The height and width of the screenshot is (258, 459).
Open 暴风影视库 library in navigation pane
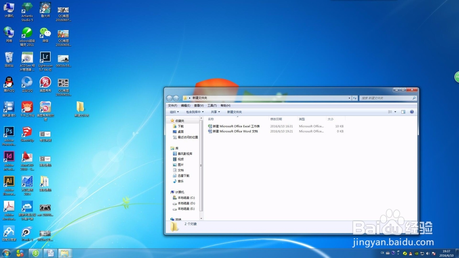[182, 154]
